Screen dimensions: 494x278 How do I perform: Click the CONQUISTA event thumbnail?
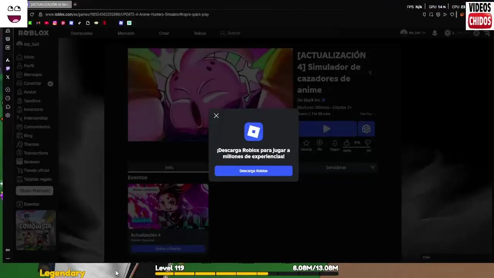[36, 230]
